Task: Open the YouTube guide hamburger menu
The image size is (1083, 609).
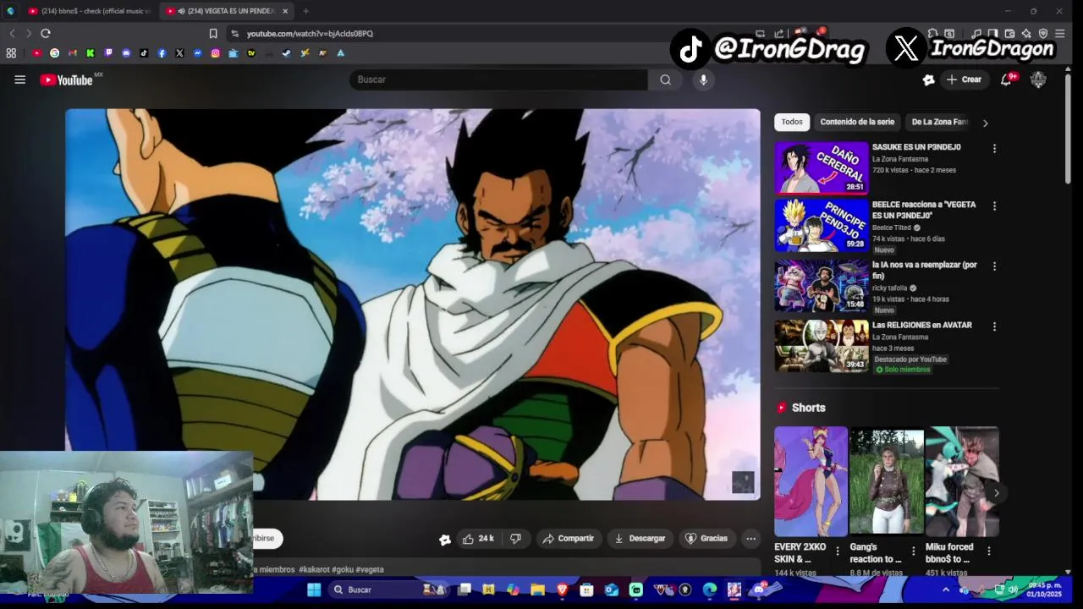Action: click(x=19, y=80)
